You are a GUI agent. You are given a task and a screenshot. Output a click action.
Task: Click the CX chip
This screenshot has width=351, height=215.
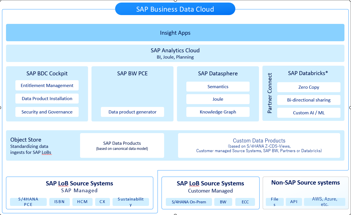point(103,202)
